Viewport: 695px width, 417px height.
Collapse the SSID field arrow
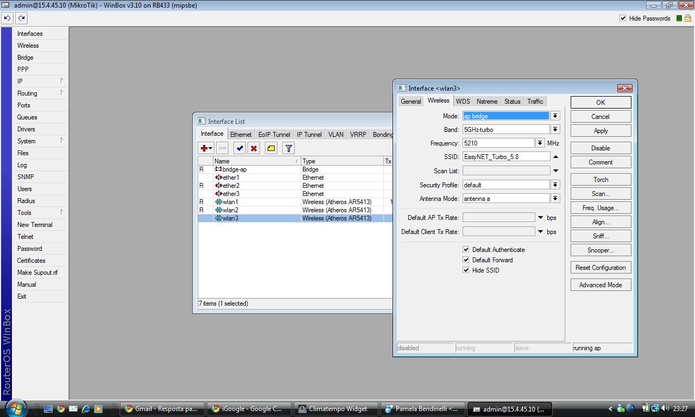click(x=555, y=156)
